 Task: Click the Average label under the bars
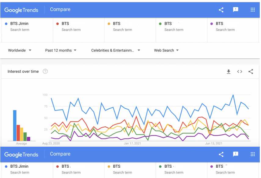(21, 144)
